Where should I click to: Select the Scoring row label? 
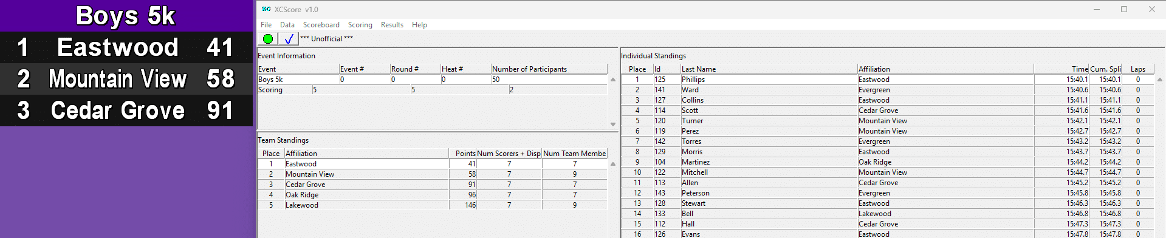[x=284, y=90]
